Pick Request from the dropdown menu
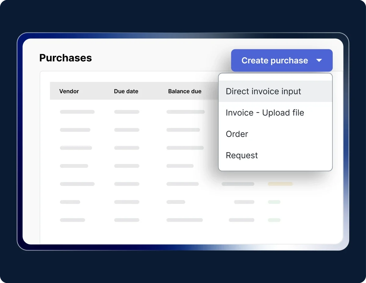 [x=242, y=155]
